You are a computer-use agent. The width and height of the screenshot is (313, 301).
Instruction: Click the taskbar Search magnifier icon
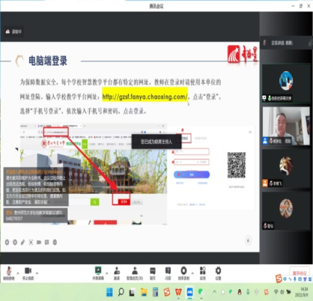[x=122, y=292]
